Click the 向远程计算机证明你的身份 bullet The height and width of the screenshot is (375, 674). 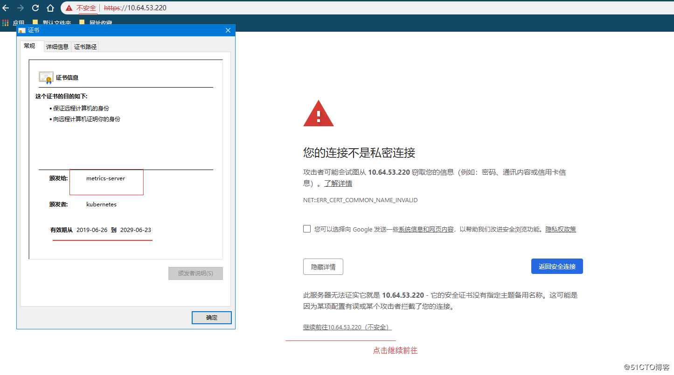coord(87,119)
